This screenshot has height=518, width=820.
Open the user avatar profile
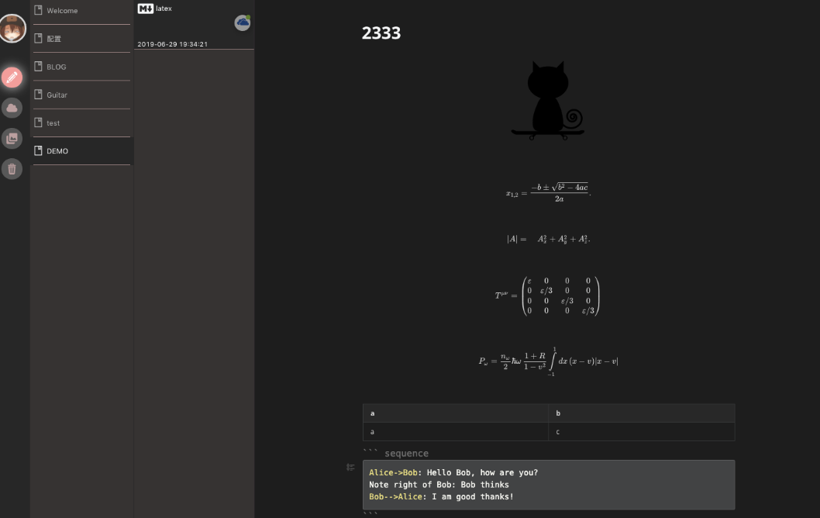pyautogui.click(x=12, y=29)
